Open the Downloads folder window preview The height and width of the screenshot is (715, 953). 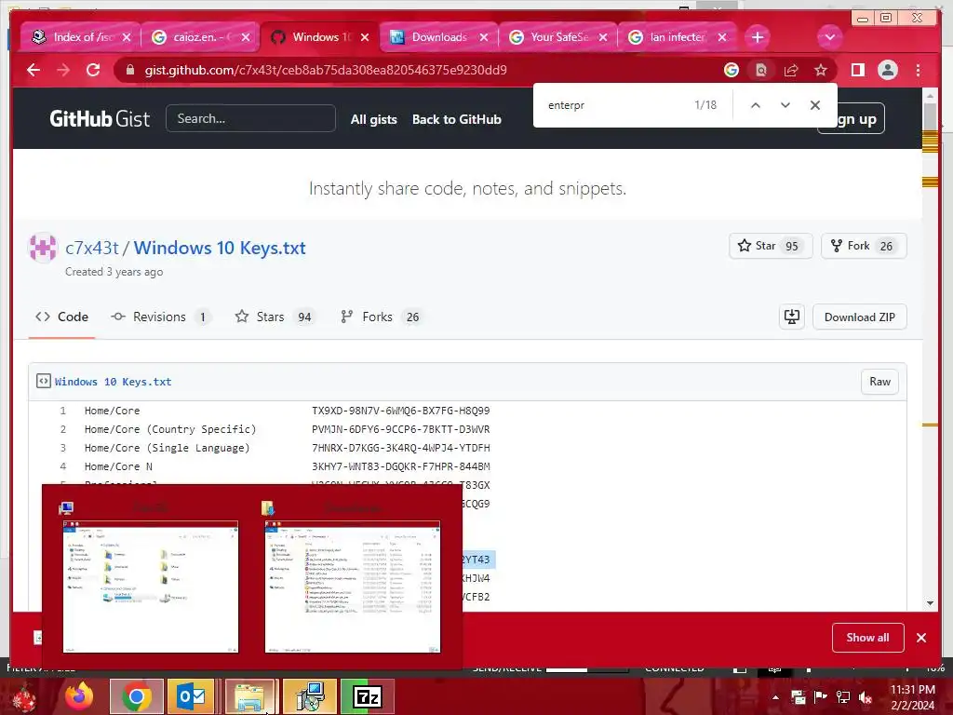(353, 587)
